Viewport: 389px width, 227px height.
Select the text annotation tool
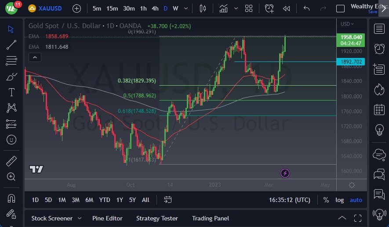(11, 92)
